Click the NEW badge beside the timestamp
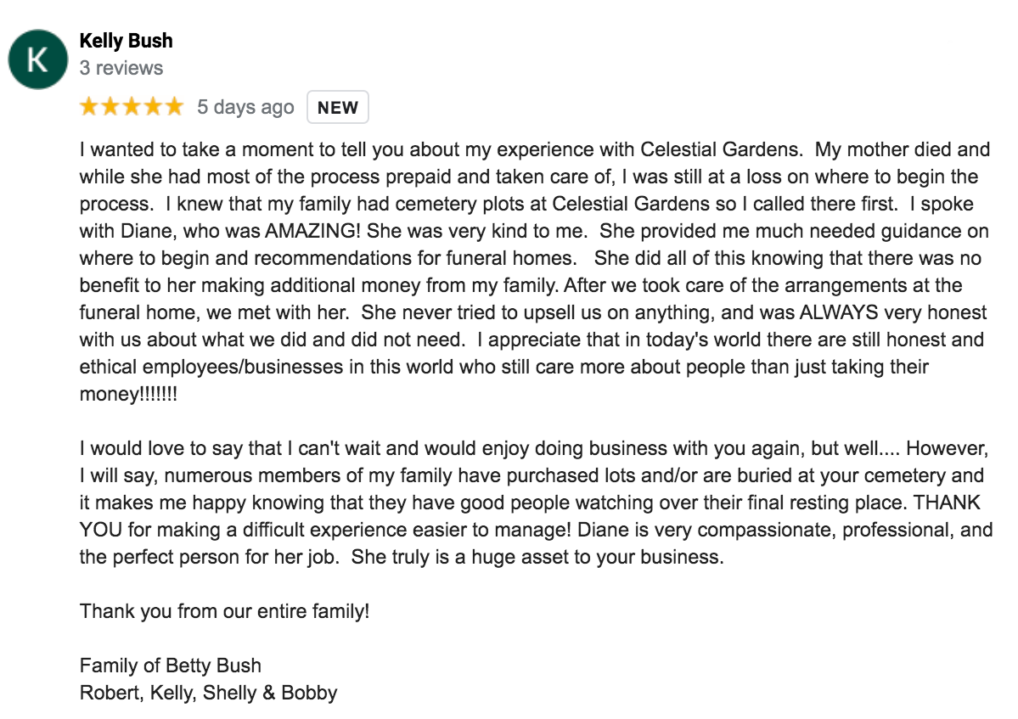This screenshot has width=1018, height=719. coord(338,107)
